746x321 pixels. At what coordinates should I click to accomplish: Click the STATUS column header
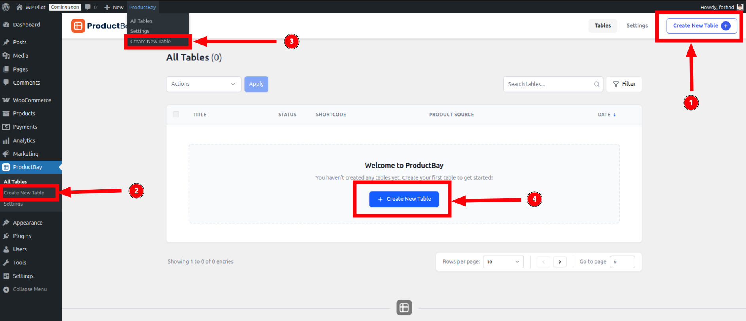[x=287, y=115]
